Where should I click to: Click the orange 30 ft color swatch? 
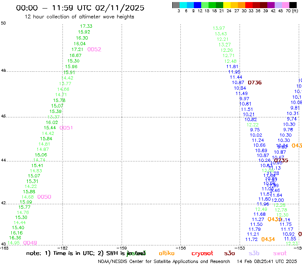(x=242, y=5)
